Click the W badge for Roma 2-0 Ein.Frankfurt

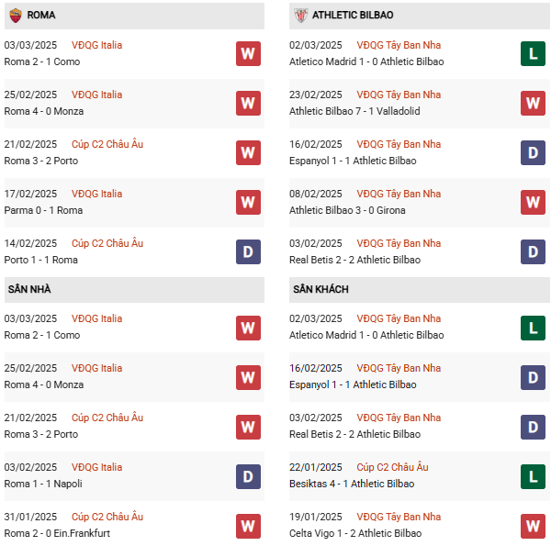(248, 525)
